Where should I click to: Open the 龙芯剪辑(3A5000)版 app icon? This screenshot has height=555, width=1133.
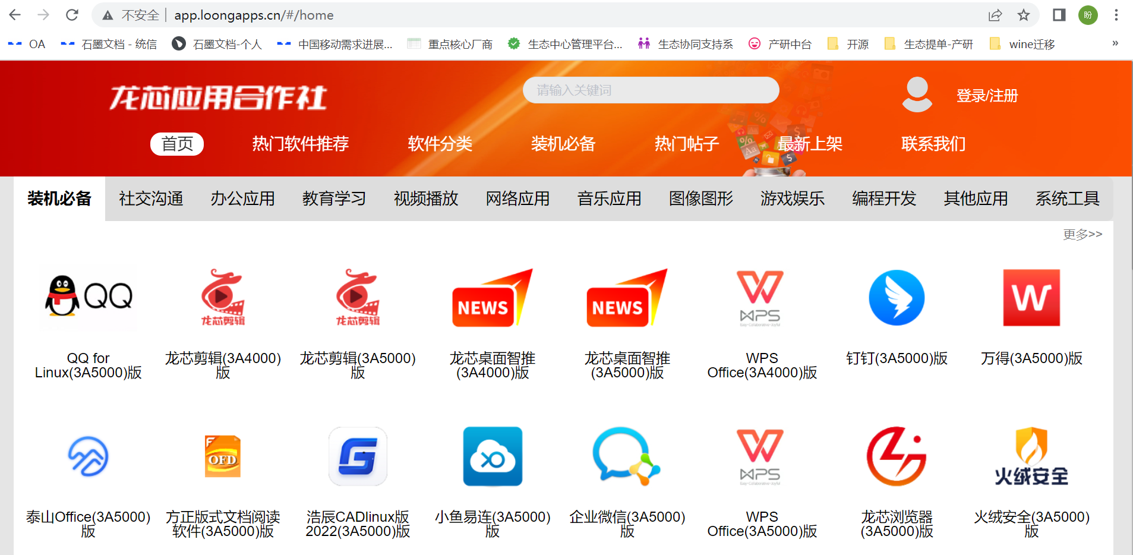(358, 297)
